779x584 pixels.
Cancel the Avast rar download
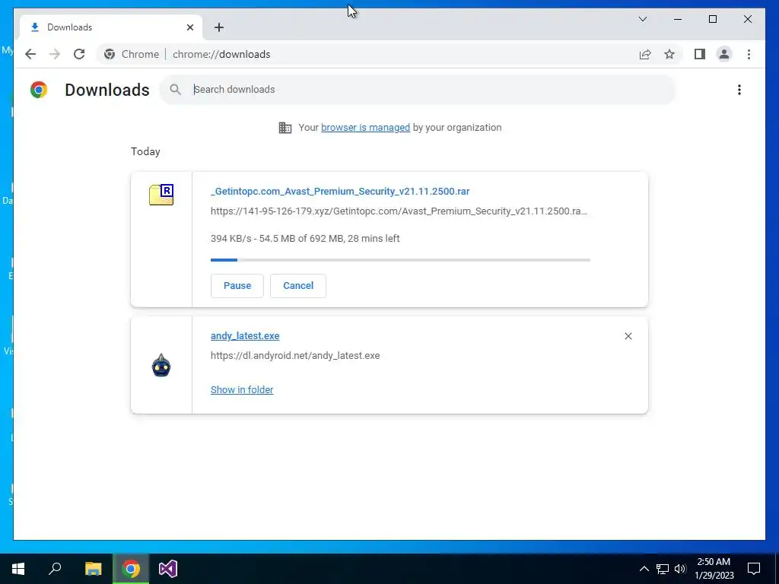pyautogui.click(x=298, y=286)
